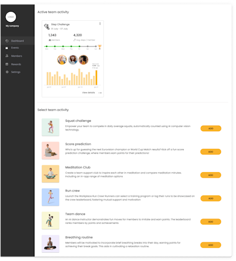Click the trophy icon on progress line
This screenshot has width=236, height=261.
99,47
